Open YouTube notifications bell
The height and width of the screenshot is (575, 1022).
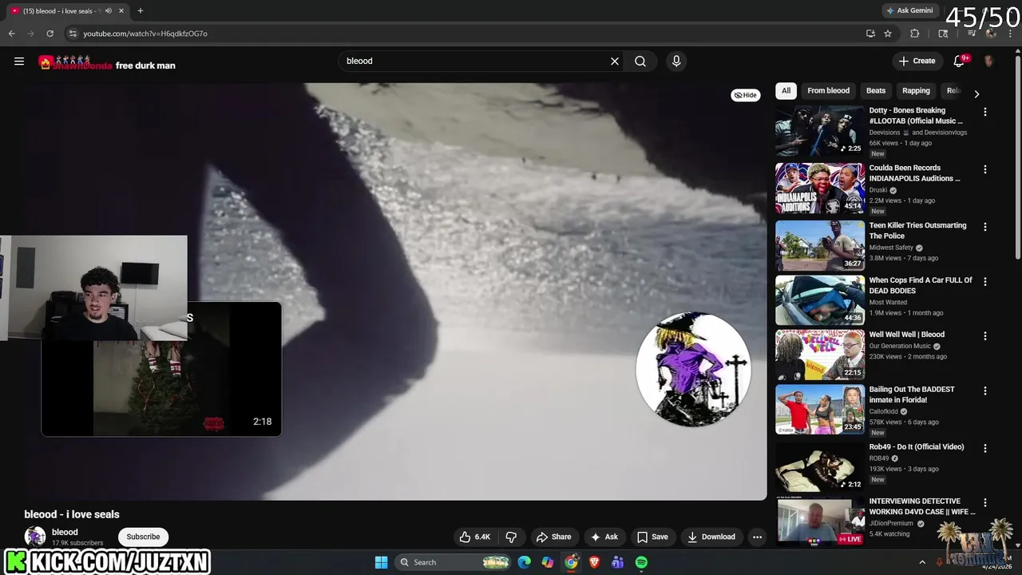click(x=960, y=61)
